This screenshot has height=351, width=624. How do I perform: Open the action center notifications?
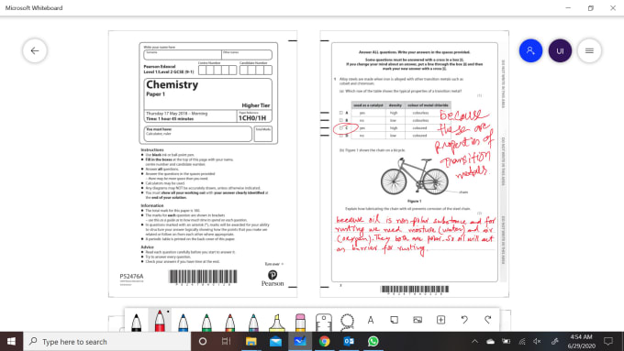(x=608, y=342)
